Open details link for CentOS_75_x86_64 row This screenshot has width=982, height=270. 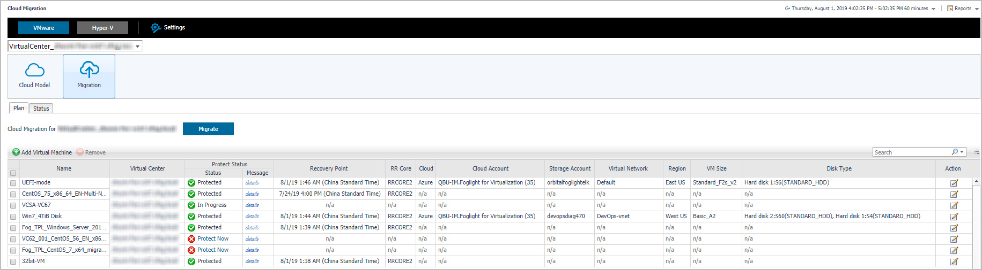tap(252, 194)
